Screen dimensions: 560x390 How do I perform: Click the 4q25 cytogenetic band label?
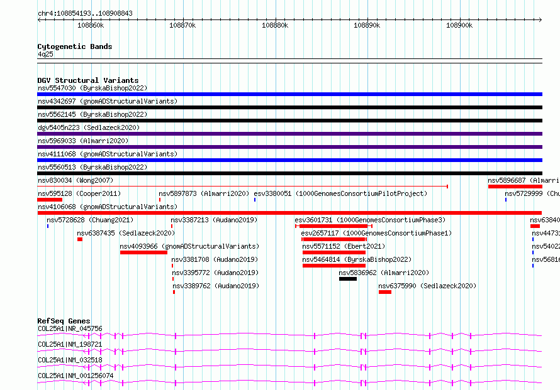45,54
